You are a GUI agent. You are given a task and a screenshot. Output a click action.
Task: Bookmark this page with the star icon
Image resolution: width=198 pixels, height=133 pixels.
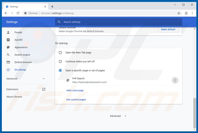[x=179, y=13]
